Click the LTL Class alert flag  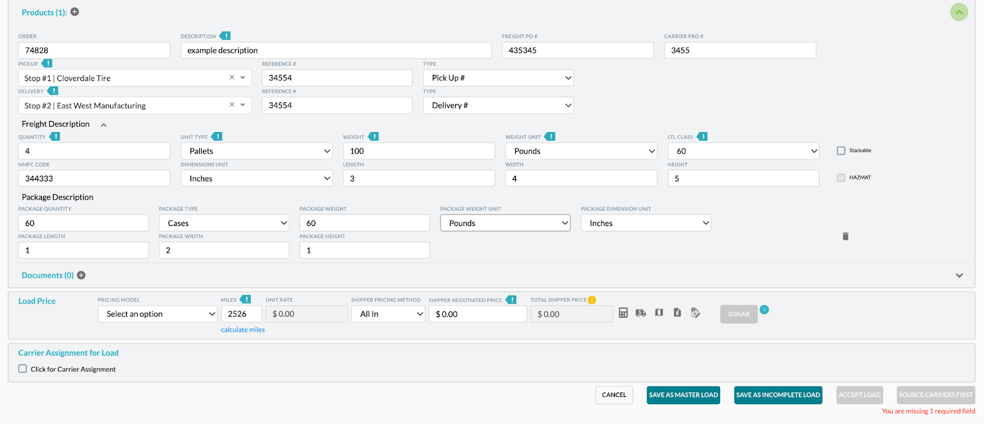[702, 136]
